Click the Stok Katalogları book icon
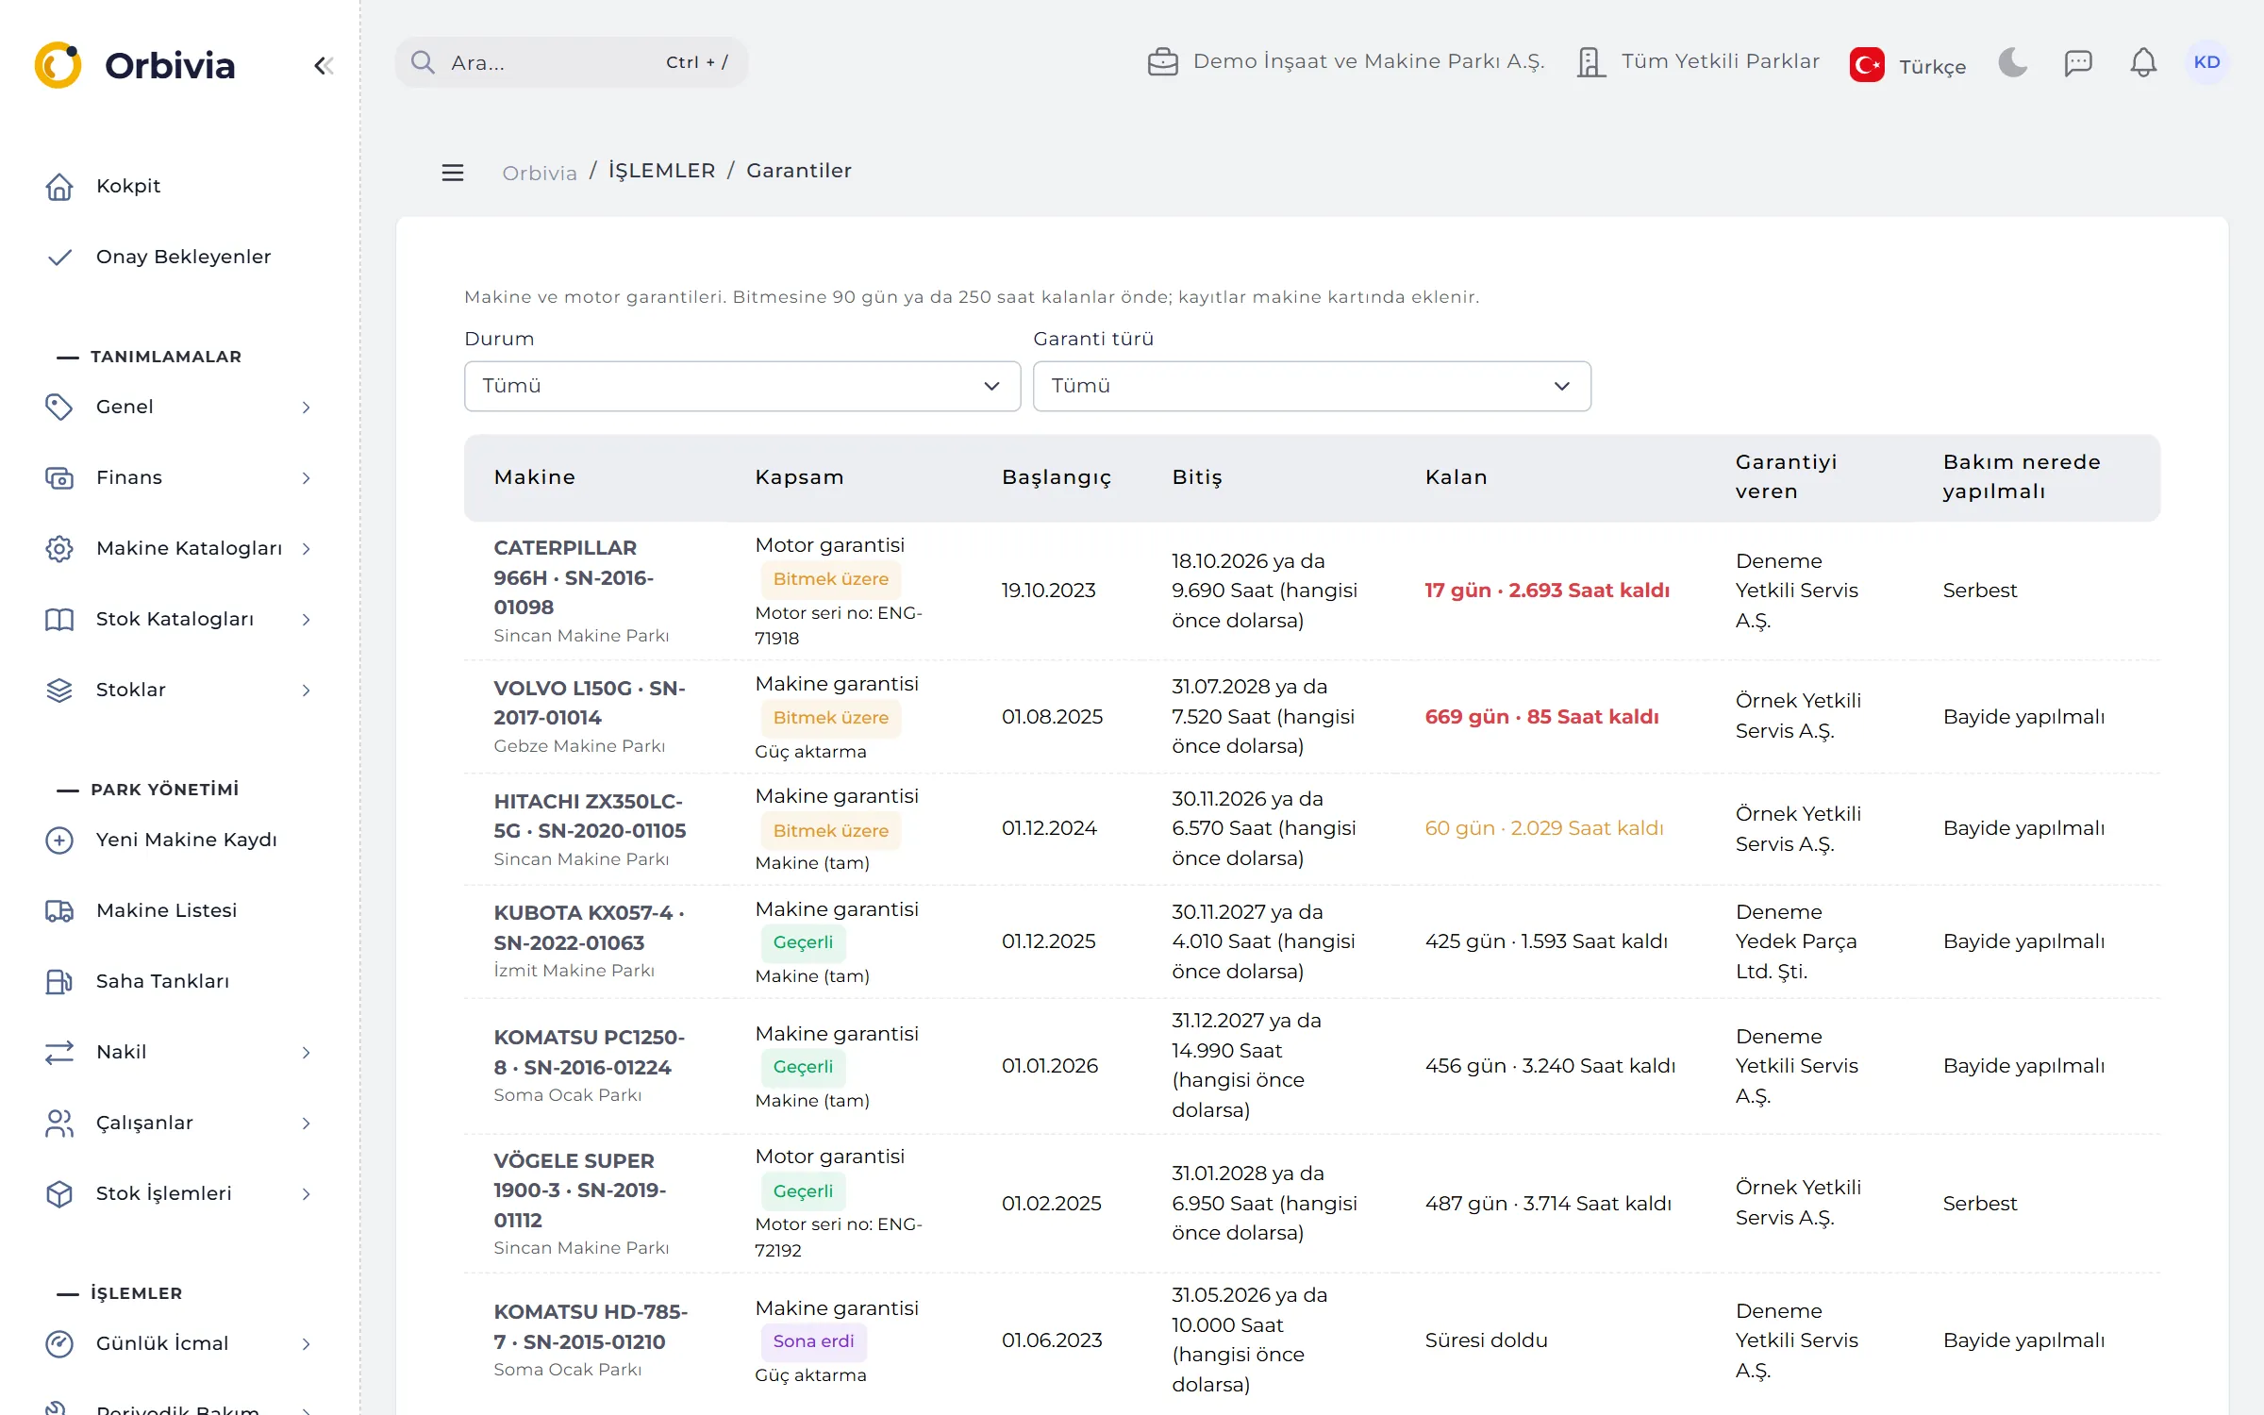This screenshot has width=2264, height=1415. (59, 619)
